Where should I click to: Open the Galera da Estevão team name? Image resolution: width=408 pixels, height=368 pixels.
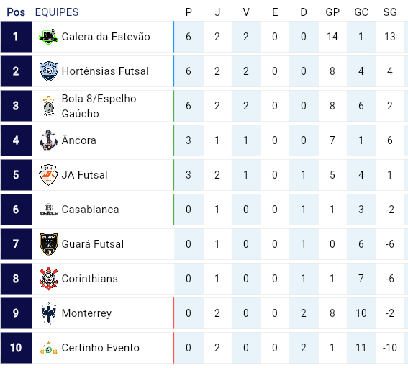(x=106, y=37)
